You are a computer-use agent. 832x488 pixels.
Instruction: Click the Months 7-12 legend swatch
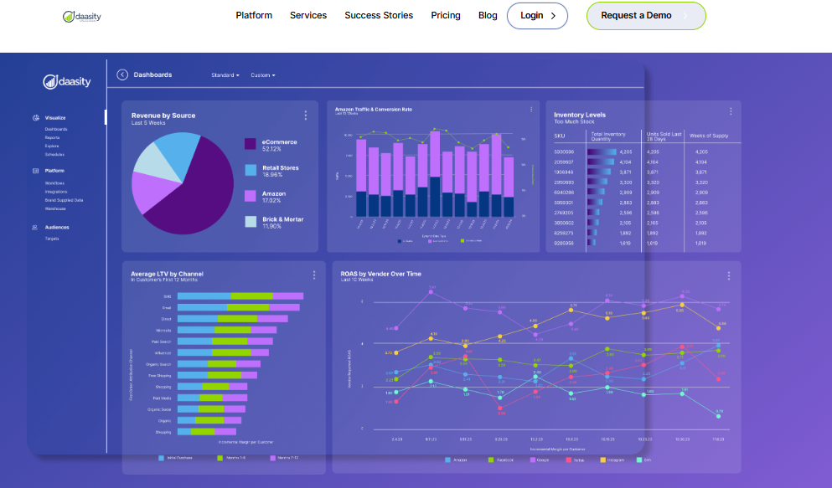273,458
